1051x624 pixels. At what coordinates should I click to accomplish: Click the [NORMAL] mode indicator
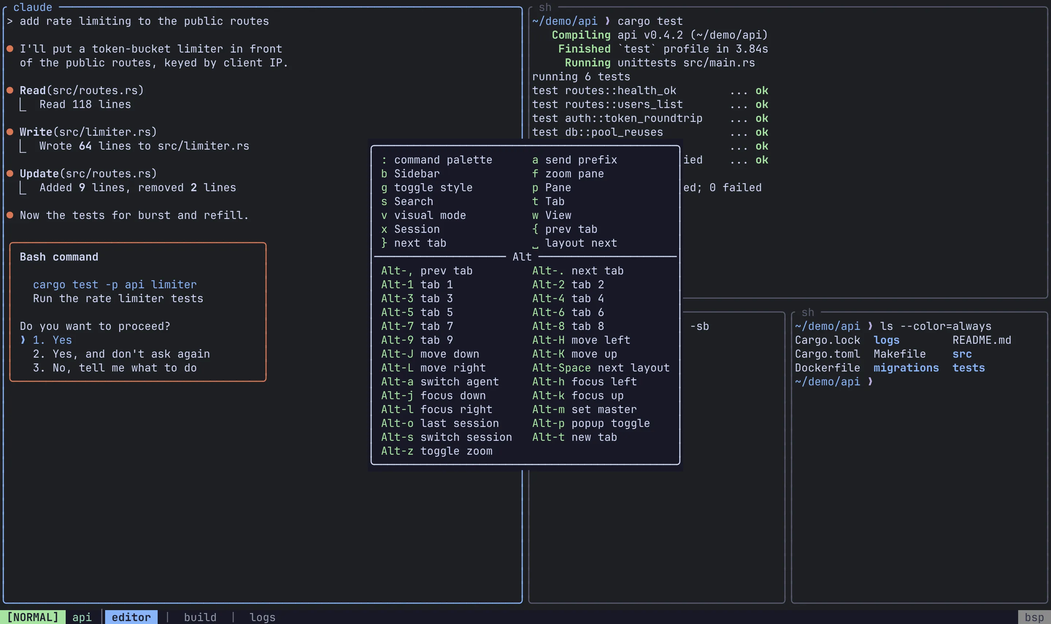point(33,617)
